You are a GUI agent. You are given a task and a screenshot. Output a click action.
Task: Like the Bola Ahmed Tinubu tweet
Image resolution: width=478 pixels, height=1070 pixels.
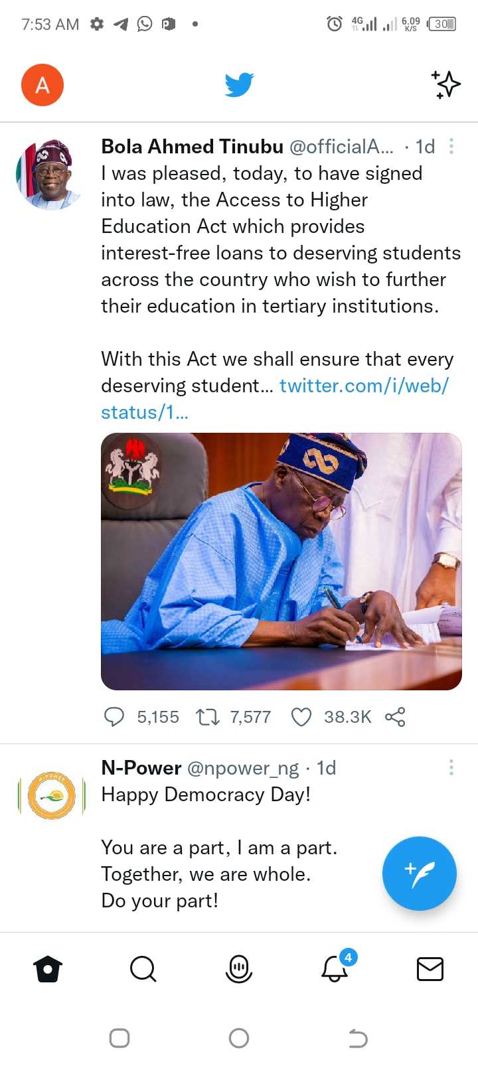point(301,717)
